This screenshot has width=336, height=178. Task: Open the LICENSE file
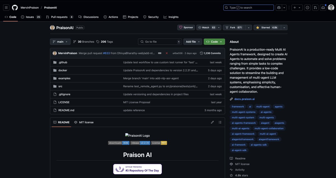(64, 102)
